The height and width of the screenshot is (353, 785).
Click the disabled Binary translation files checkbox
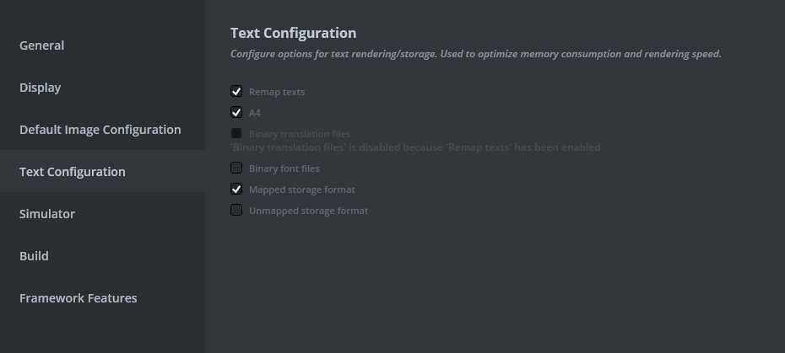click(236, 133)
